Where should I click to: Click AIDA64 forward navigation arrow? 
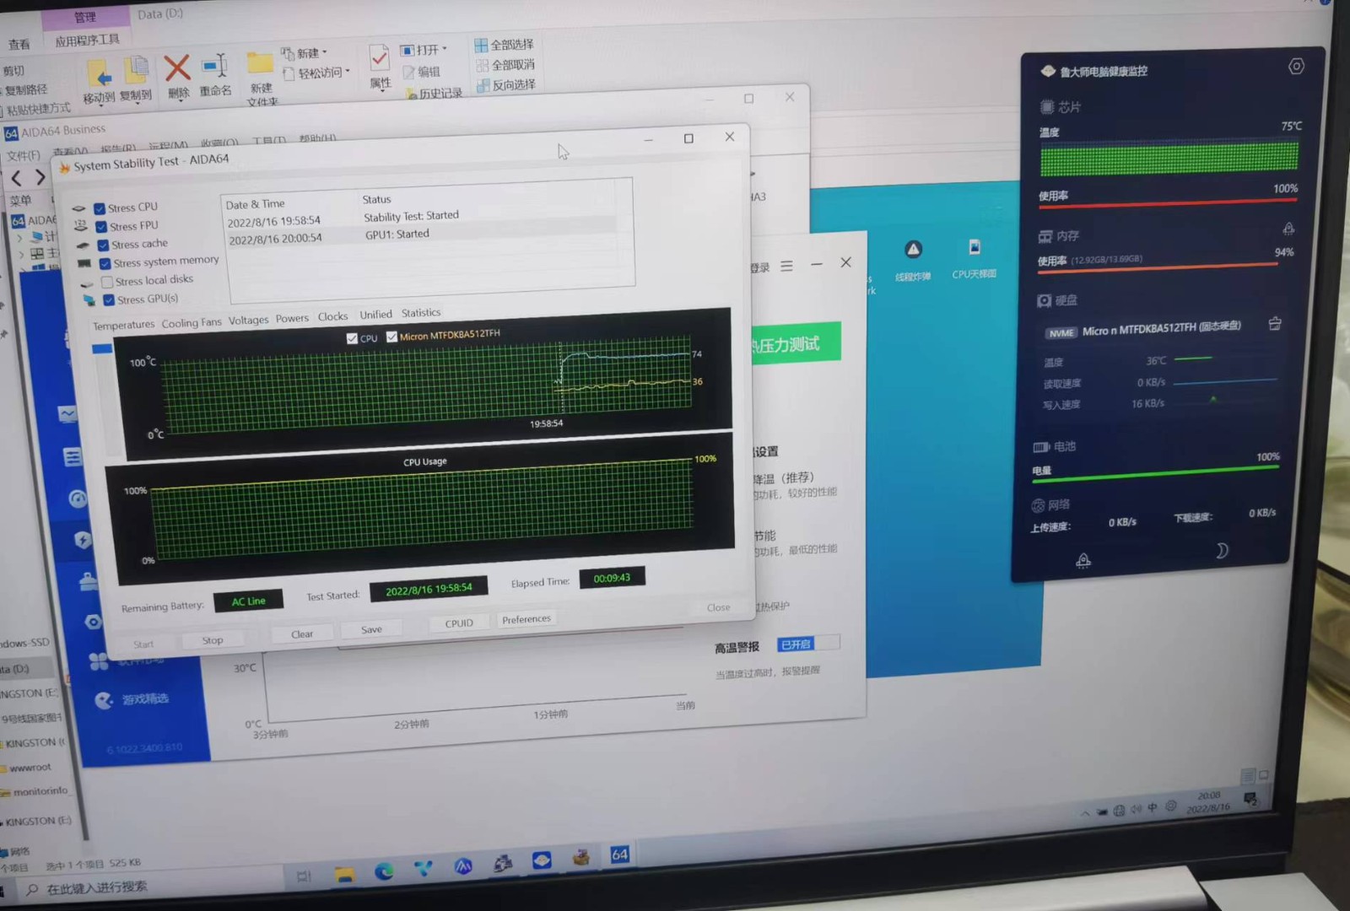click(40, 177)
